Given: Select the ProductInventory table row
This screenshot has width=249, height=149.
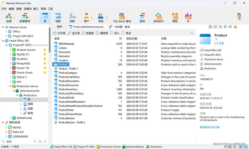Looking at the screenshot, I should point(124,89).
